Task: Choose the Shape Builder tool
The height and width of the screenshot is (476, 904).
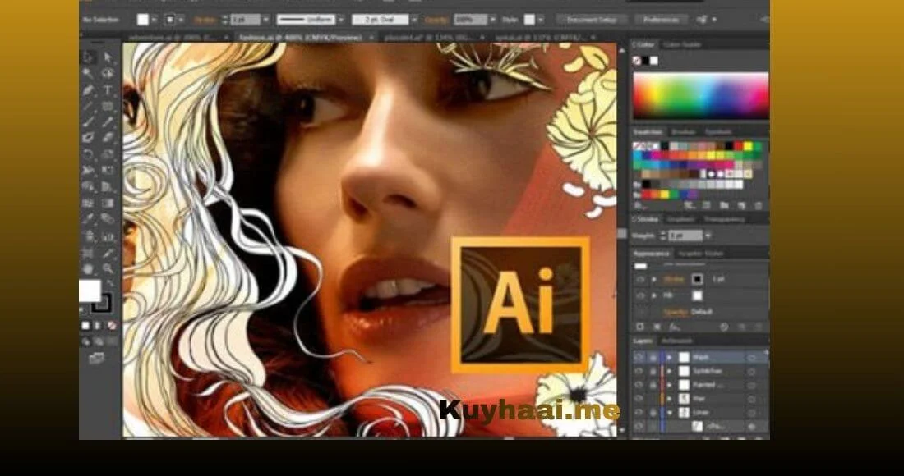Action: point(88,186)
